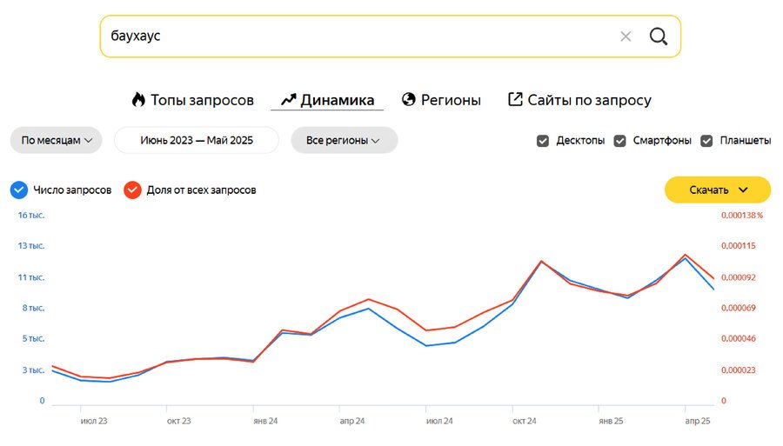
Task: Open the Регионы tab
Action: click(451, 100)
